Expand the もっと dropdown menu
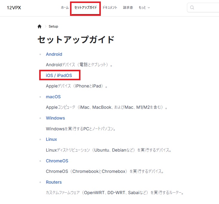Screen dimensions: 219x204 pos(144,7)
